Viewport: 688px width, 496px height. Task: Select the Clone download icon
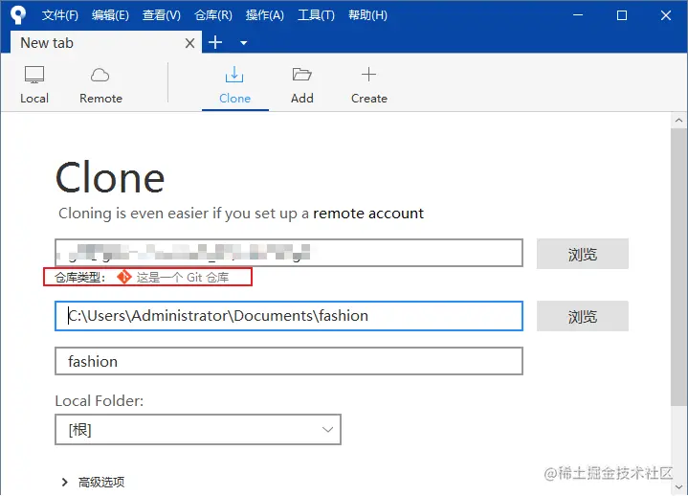tap(234, 75)
